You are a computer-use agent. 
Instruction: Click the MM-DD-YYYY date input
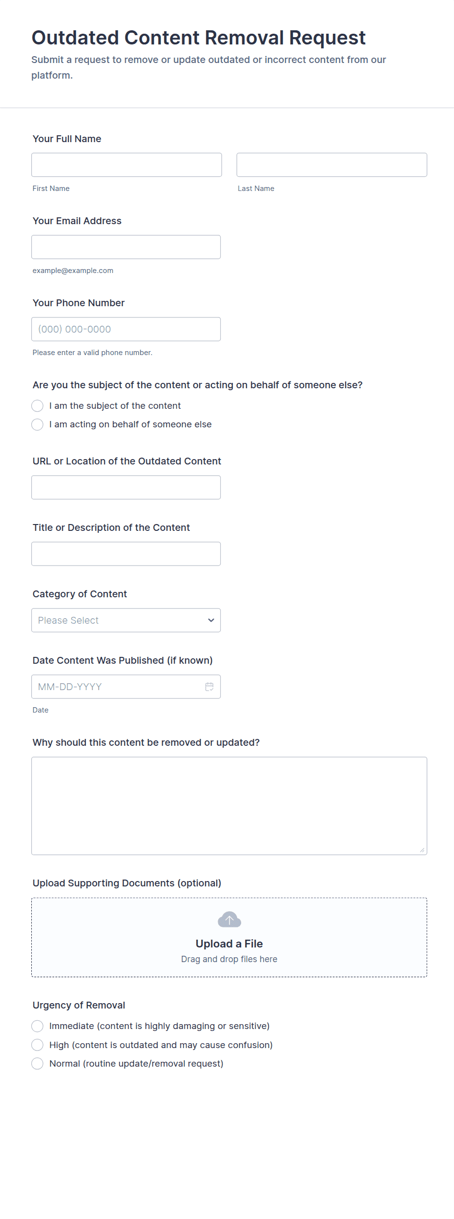117,687
